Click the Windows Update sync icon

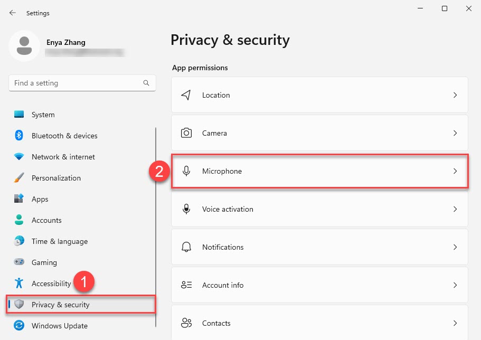(19, 326)
